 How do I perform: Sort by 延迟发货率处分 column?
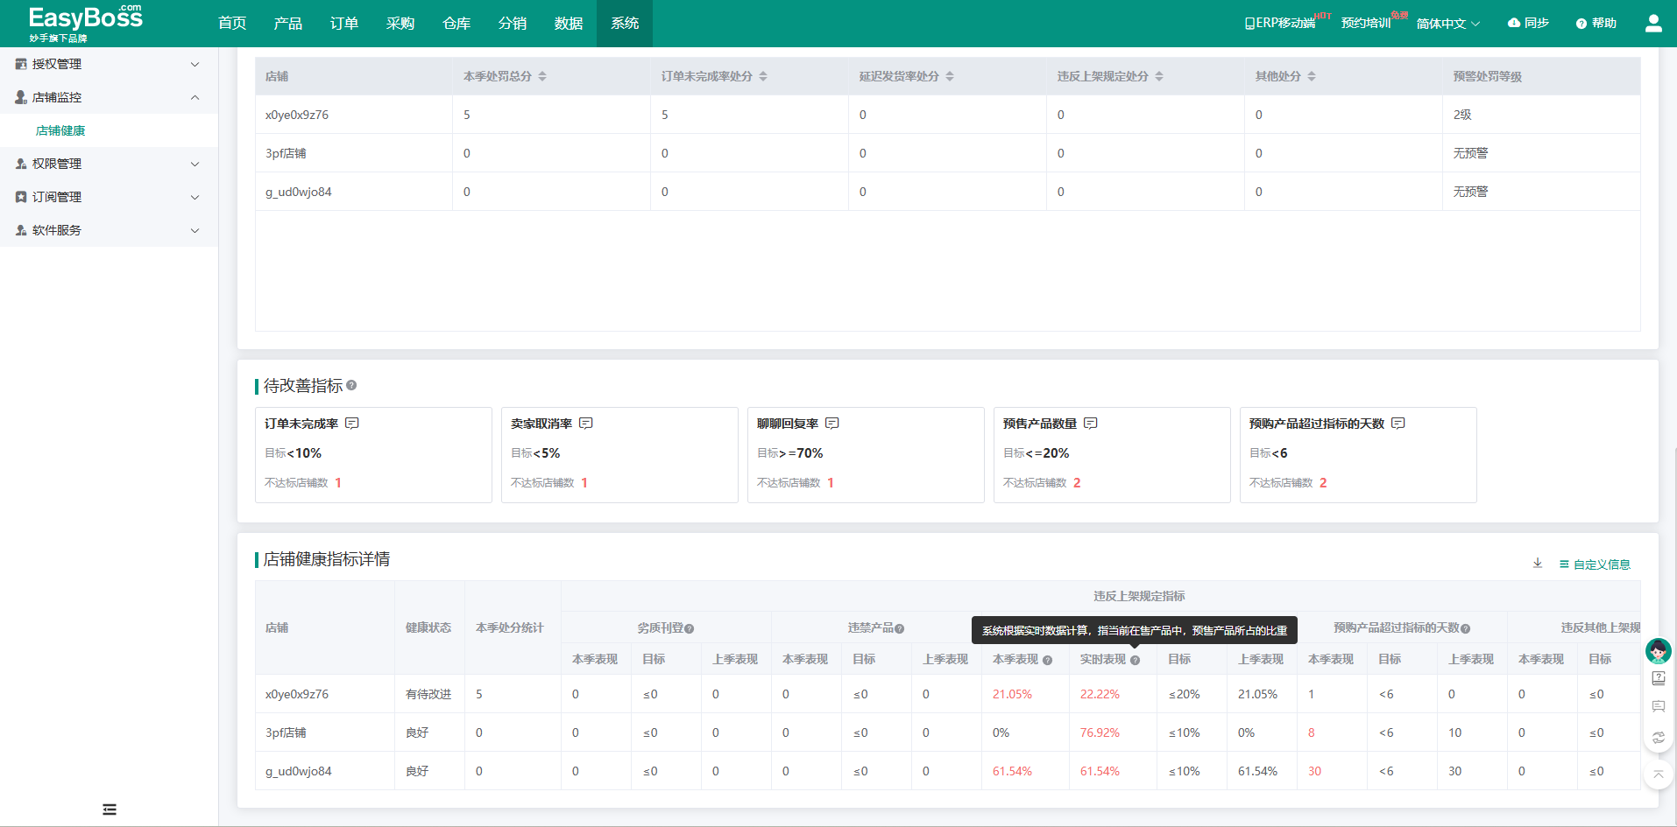(950, 76)
